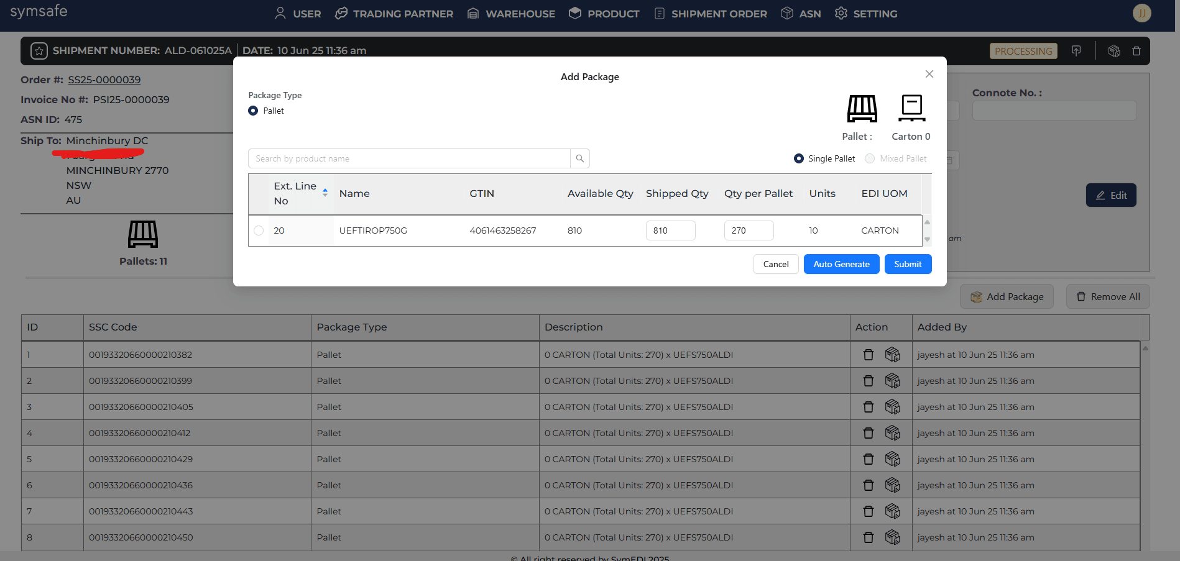This screenshot has height=561, width=1180.
Task: Open the SHIPMENT ORDER menu
Action: (711, 14)
